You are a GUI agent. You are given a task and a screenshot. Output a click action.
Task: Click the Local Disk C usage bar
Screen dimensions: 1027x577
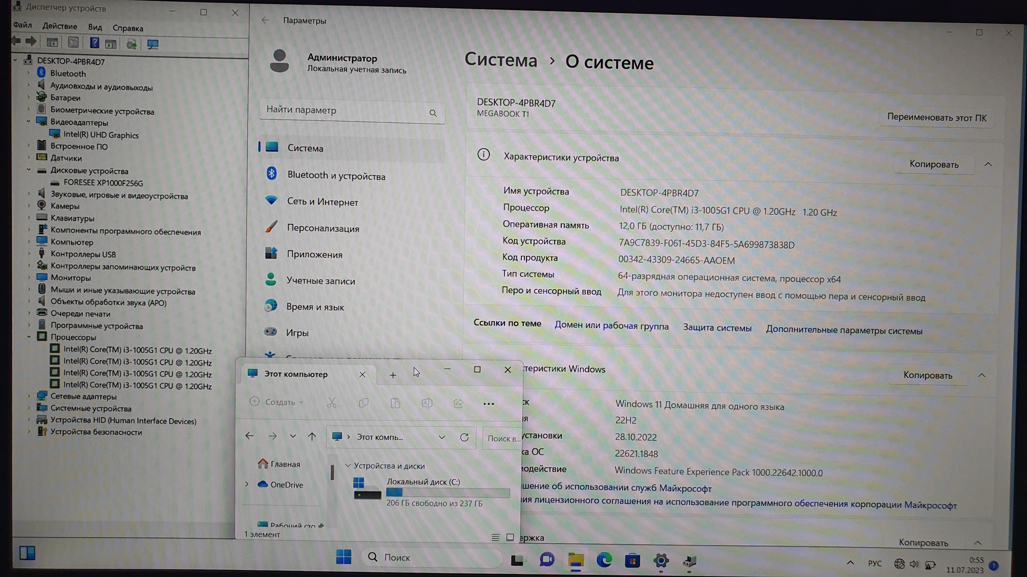pyautogui.click(x=448, y=493)
